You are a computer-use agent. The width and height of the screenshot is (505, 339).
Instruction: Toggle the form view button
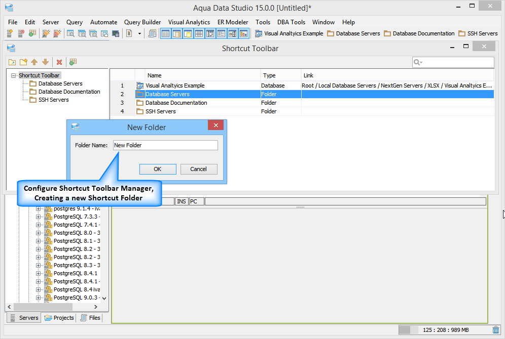click(x=221, y=33)
